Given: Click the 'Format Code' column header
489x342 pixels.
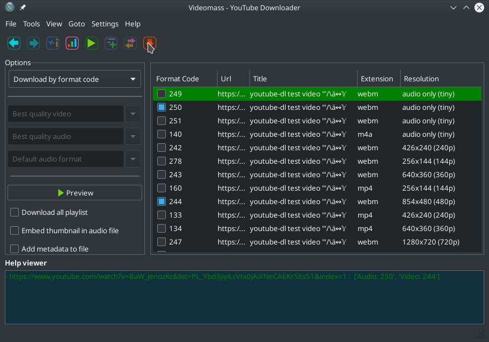Looking at the screenshot, I should (x=185, y=79).
